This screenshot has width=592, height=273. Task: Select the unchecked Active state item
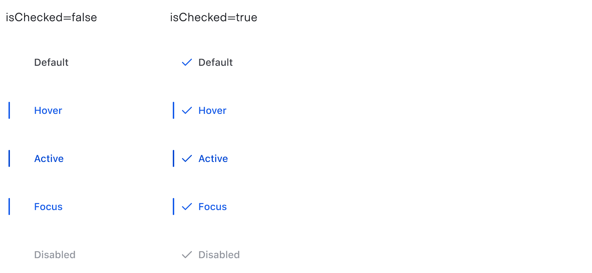49,158
